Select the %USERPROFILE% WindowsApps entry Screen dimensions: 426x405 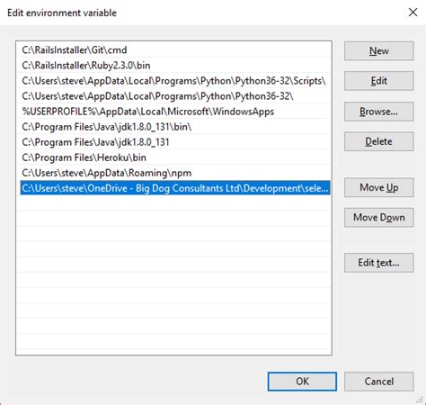[x=175, y=112]
